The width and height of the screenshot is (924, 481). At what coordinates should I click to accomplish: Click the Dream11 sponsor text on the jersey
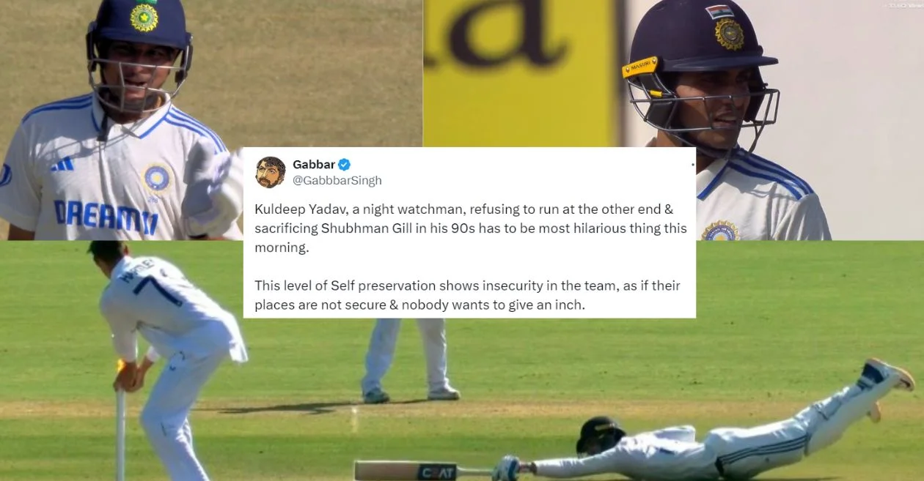(106, 217)
